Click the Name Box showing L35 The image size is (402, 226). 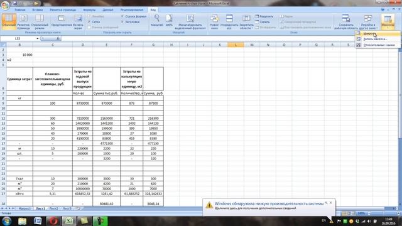click(18, 38)
